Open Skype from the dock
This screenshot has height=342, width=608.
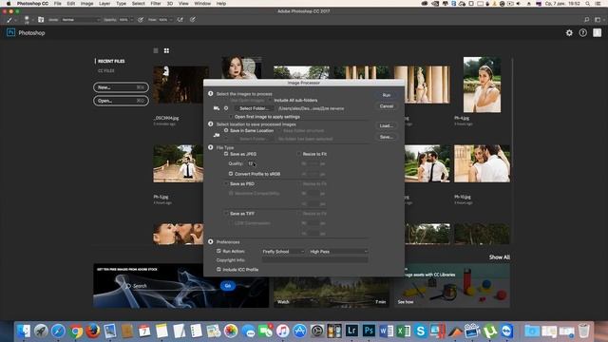(420, 331)
